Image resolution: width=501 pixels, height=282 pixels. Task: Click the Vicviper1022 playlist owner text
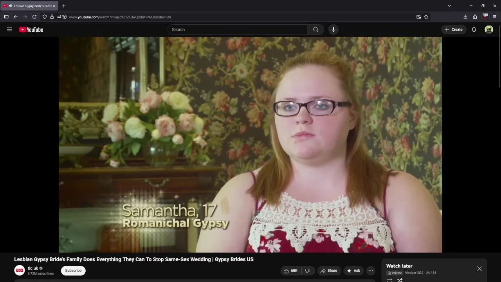click(x=414, y=273)
